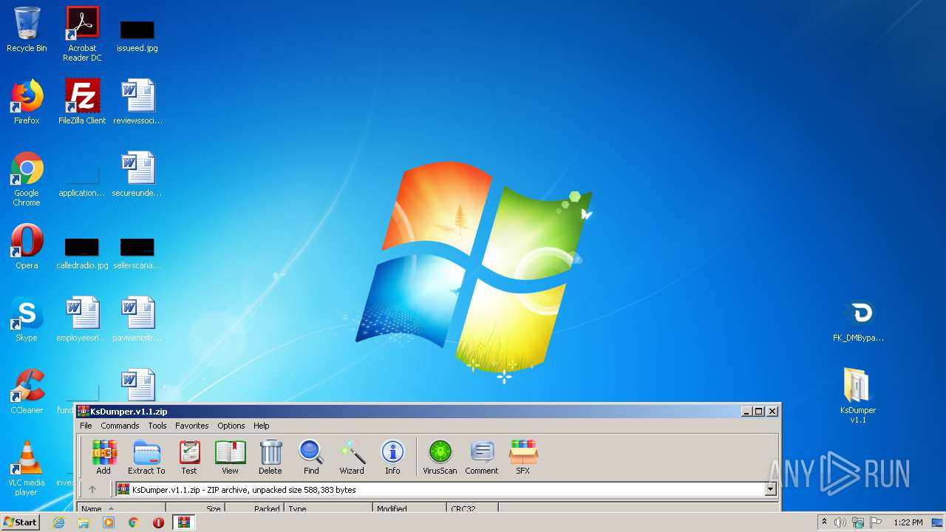Select the Skype desktop shortcut
The image size is (946, 532).
point(27,319)
